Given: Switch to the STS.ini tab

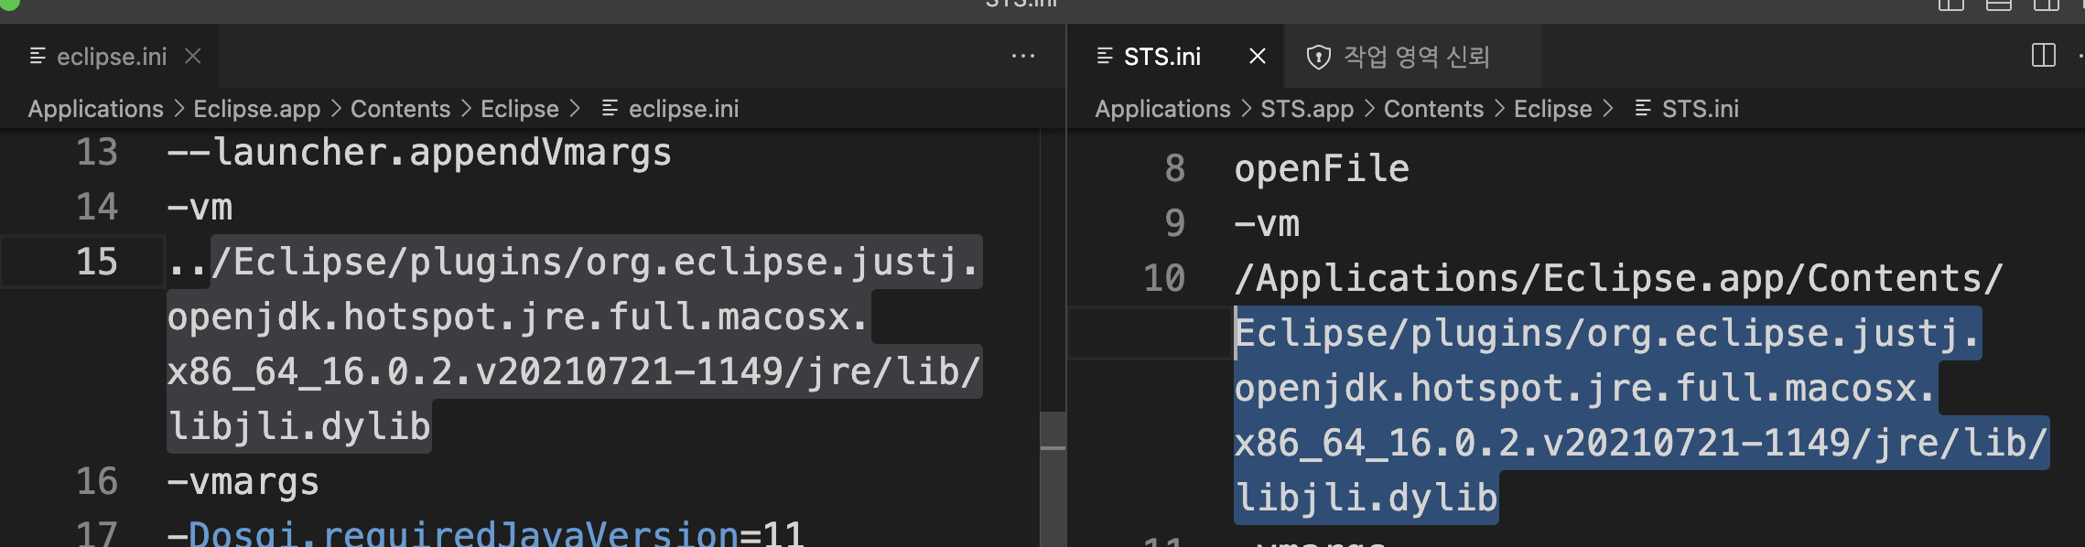Looking at the screenshot, I should tap(1175, 57).
